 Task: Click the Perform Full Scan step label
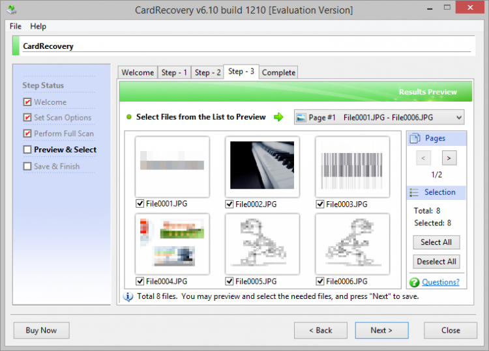coord(64,133)
